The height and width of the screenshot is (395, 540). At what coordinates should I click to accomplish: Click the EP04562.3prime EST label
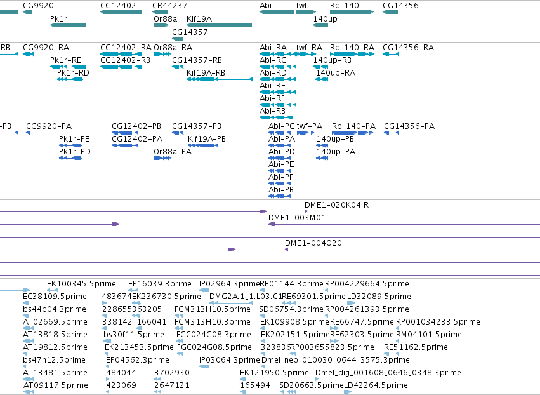click(x=138, y=360)
